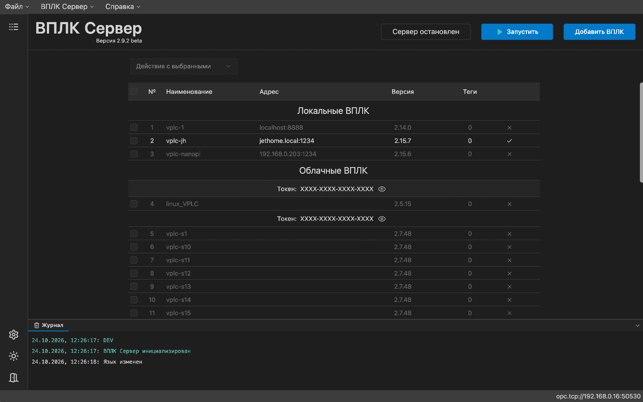Screen dimensions: 643x402
Task: Click the Добавить ВПЛК button
Action: (x=599, y=32)
